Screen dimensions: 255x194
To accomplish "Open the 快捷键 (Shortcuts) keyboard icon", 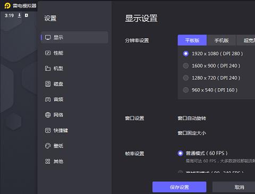I will [48, 130].
